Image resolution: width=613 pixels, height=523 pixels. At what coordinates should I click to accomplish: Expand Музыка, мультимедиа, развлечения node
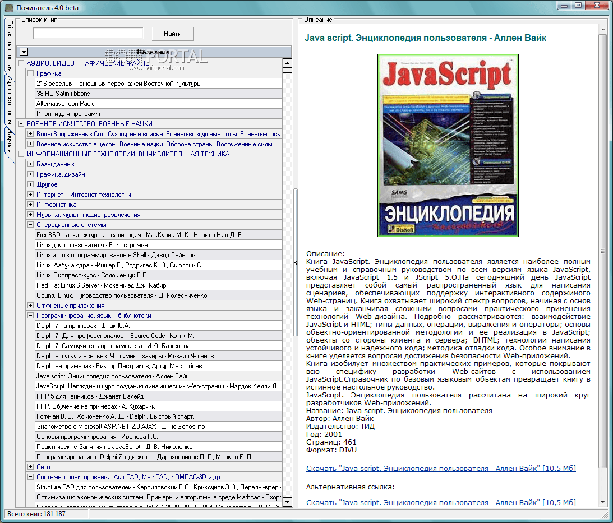(30, 215)
